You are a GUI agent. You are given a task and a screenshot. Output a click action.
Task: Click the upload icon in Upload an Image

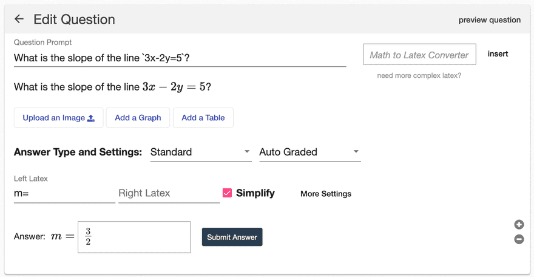point(91,118)
